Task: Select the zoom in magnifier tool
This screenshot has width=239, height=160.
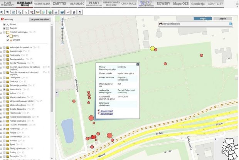Action: pos(2,12)
